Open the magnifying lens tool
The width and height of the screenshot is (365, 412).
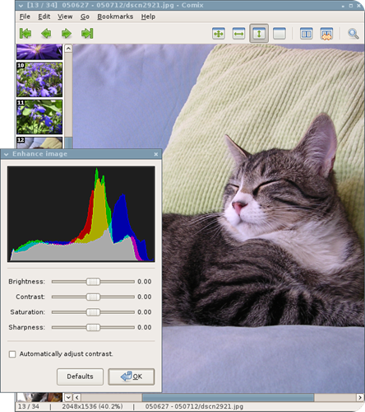[353, 34]
